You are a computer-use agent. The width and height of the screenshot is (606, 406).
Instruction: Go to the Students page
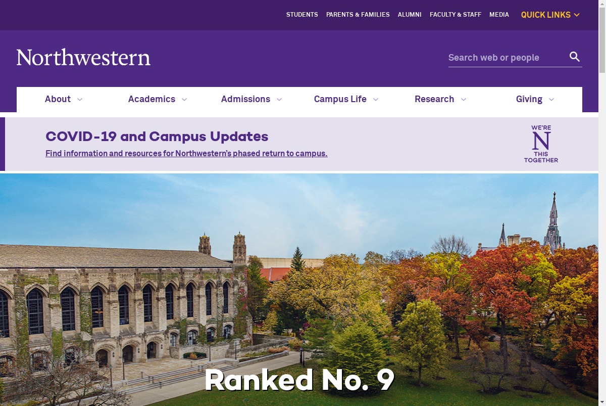click(x=302, y=15)
